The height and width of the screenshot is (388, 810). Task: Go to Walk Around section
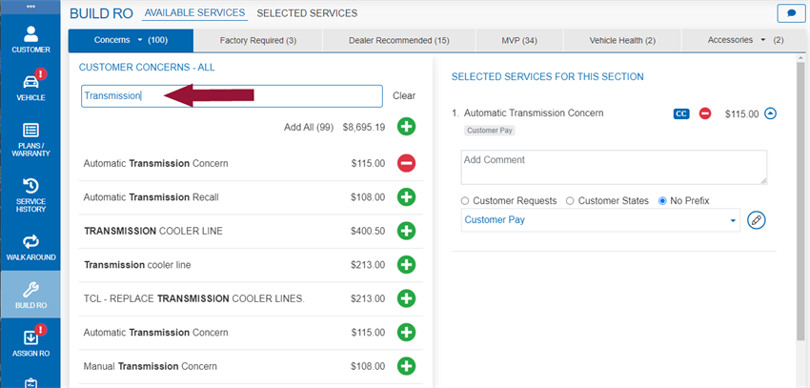[30, 247]
